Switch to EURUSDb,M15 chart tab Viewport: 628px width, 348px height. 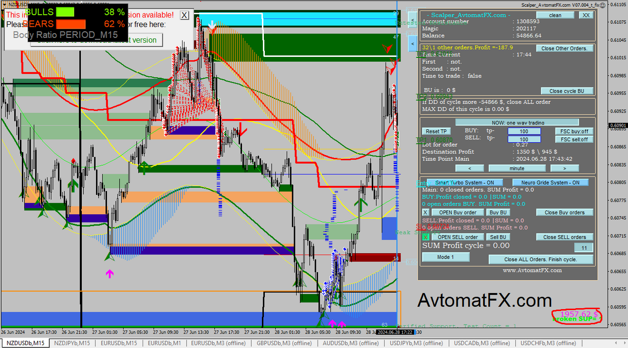pyautogui.click(x=119, y=343)
